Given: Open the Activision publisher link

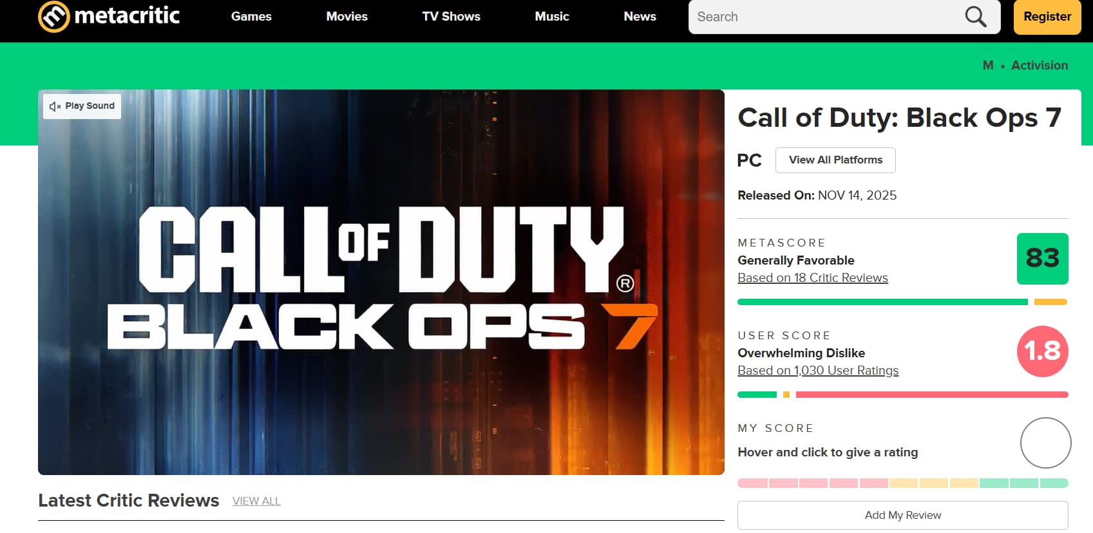Looking at the screenshot, I should [x=1040, y=66].
